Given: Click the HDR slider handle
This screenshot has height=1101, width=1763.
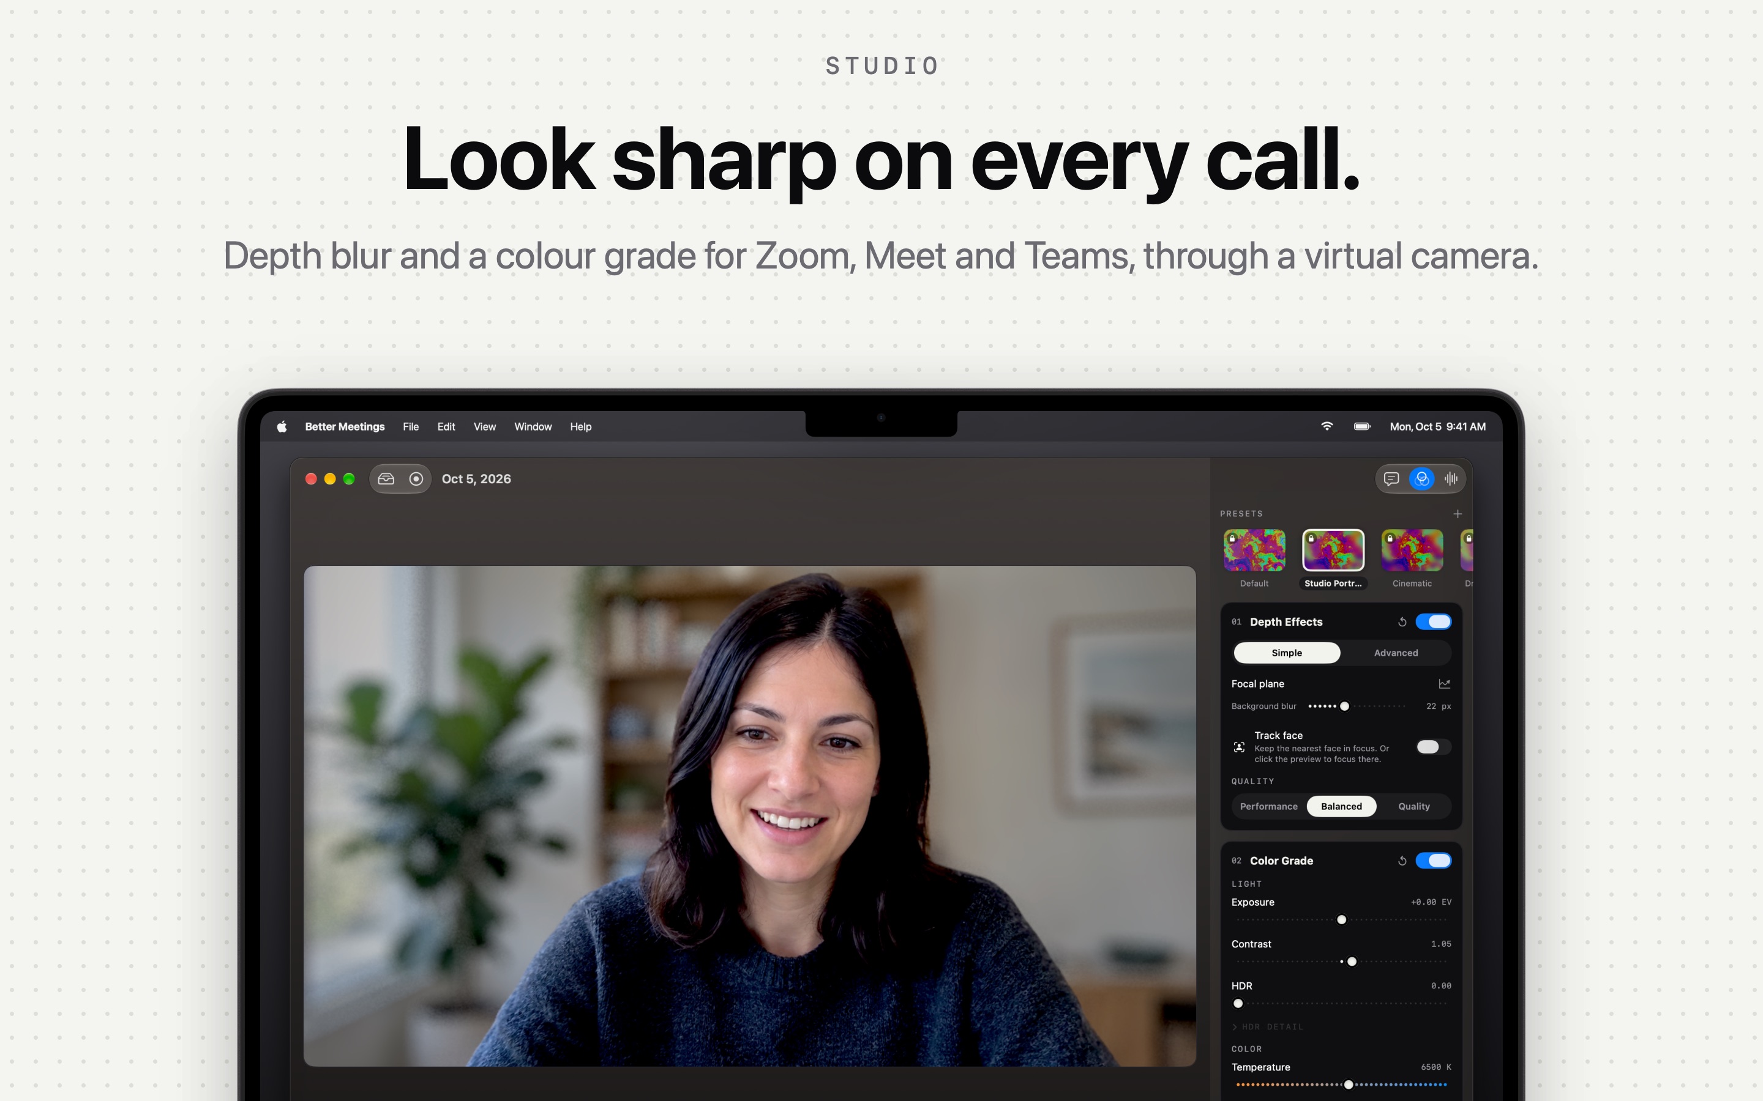Looking at the screenshot, I should pos(1238,1003).
